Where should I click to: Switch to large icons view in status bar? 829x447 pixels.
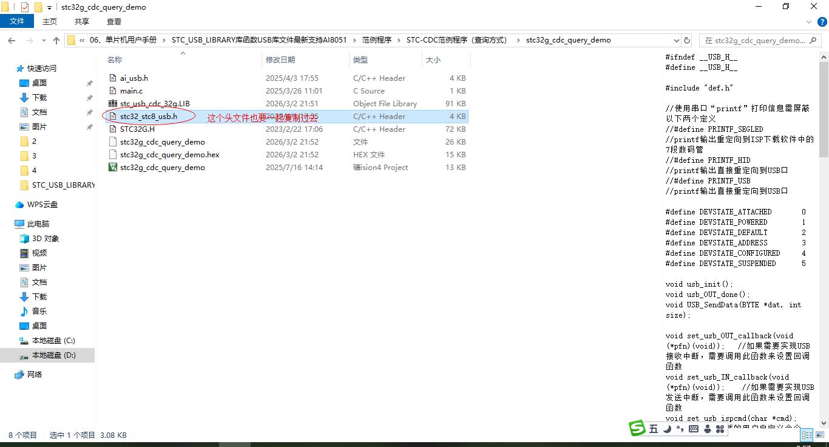[821, 435]
